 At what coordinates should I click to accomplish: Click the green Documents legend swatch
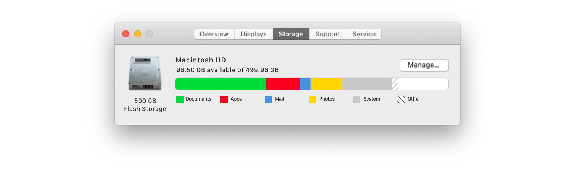click(x=180, y=99)
